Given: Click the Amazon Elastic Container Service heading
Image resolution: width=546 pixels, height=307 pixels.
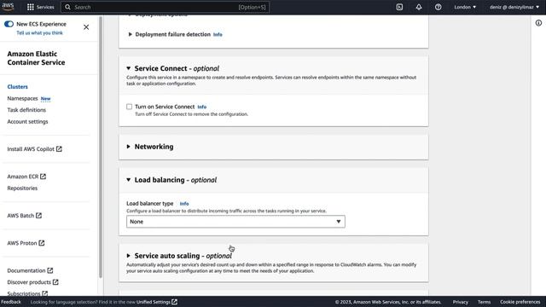Looking at the screenshot, I should (x=36, y=58).
